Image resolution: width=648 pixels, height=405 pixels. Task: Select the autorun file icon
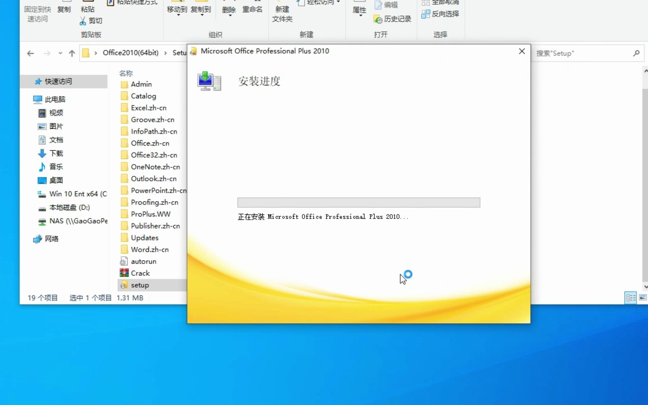(124, 261)
